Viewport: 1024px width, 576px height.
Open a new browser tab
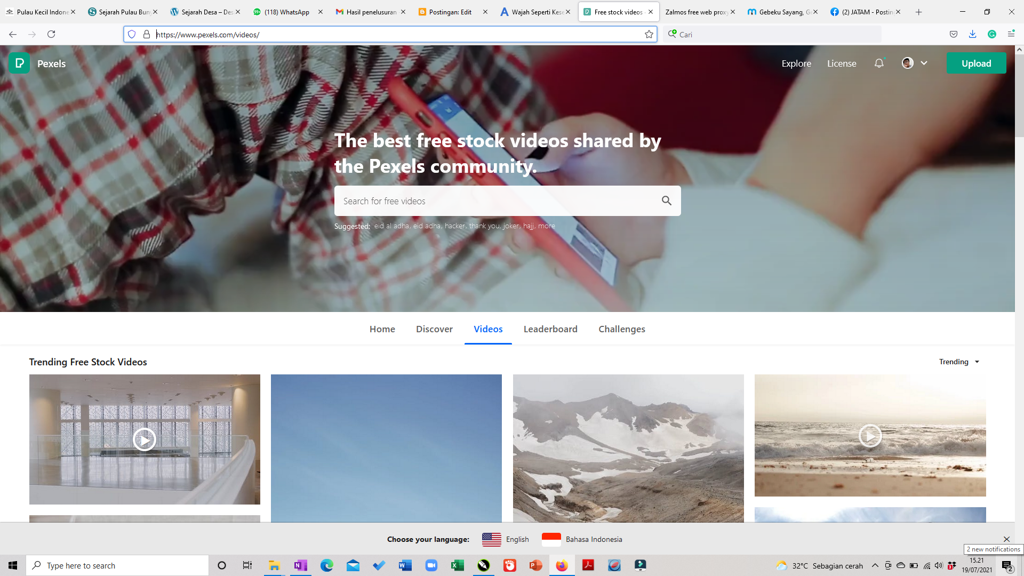[918, 12]
